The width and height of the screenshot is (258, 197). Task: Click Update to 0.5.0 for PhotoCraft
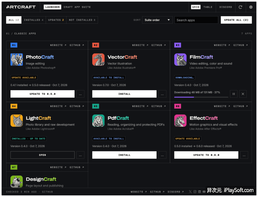coord(42,94)
